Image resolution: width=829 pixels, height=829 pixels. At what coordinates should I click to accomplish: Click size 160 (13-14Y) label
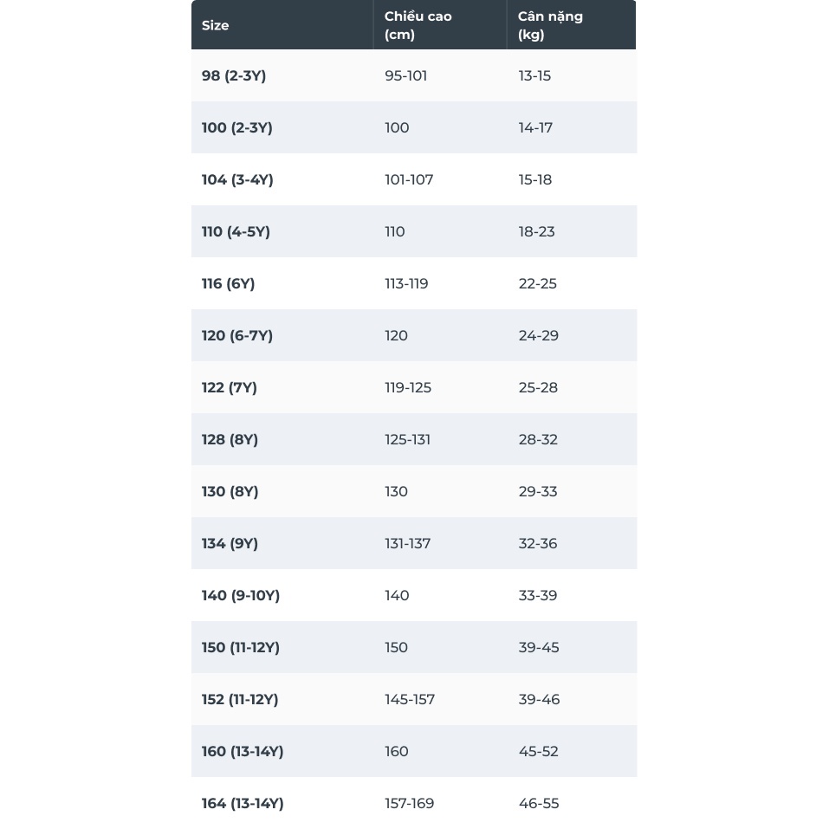(243, 751)
